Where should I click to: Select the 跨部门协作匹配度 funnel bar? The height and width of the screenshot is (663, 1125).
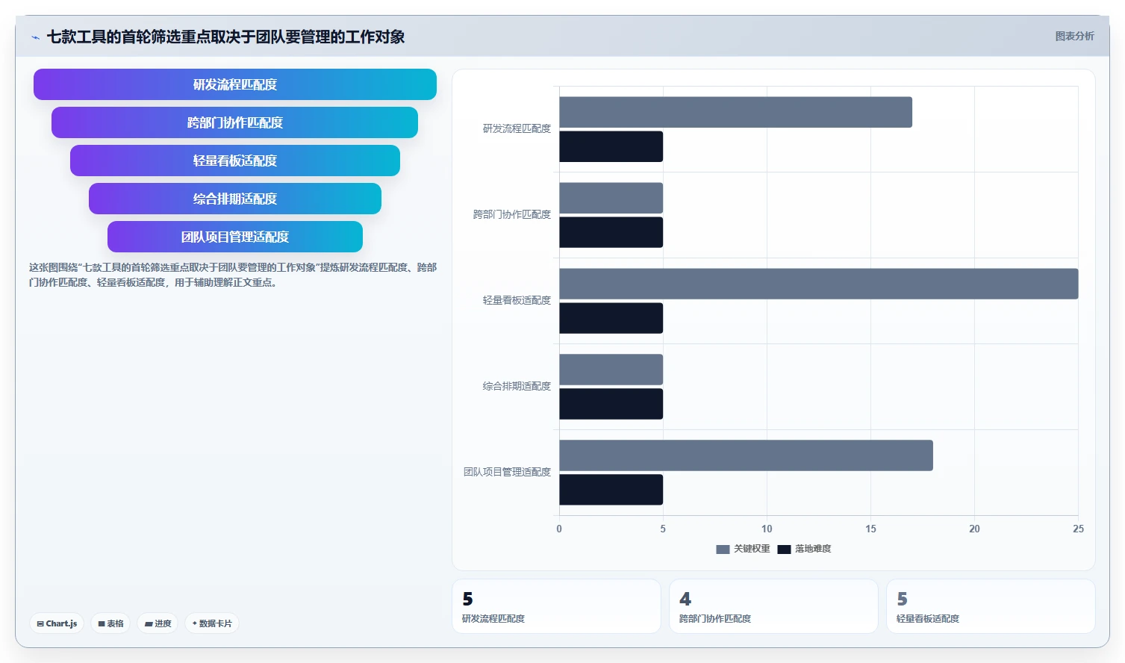[x=234, y=122]
